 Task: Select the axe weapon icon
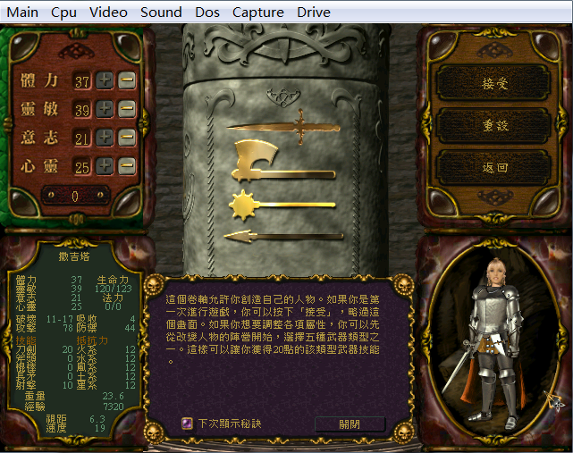(283, 161)
